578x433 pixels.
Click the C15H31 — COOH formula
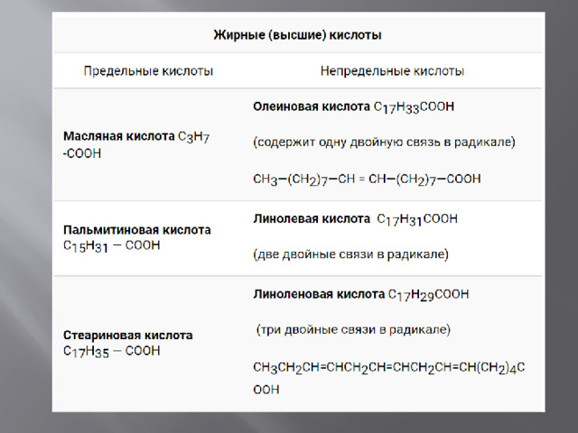tap(112, 246)
